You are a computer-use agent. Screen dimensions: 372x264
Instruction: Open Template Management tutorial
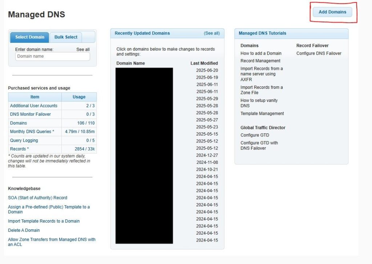pos(262,114)
